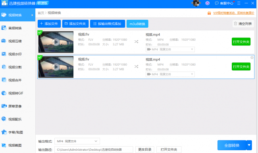258x153 pixels.
Task: Click the 视频配乐 music icon
Action: point(4,119)
